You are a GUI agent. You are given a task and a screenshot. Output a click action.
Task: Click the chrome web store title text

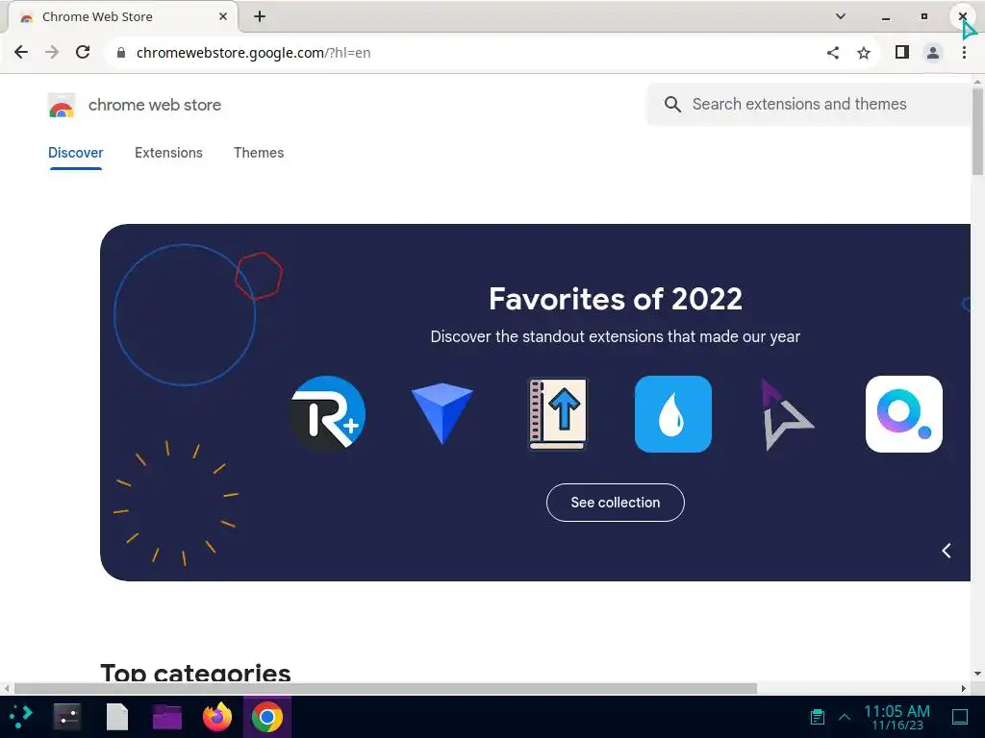pyautogui.click(x=155, y=105)
